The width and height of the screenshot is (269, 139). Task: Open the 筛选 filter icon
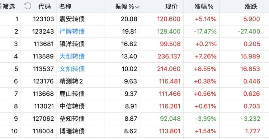click(x=8, y=6)
